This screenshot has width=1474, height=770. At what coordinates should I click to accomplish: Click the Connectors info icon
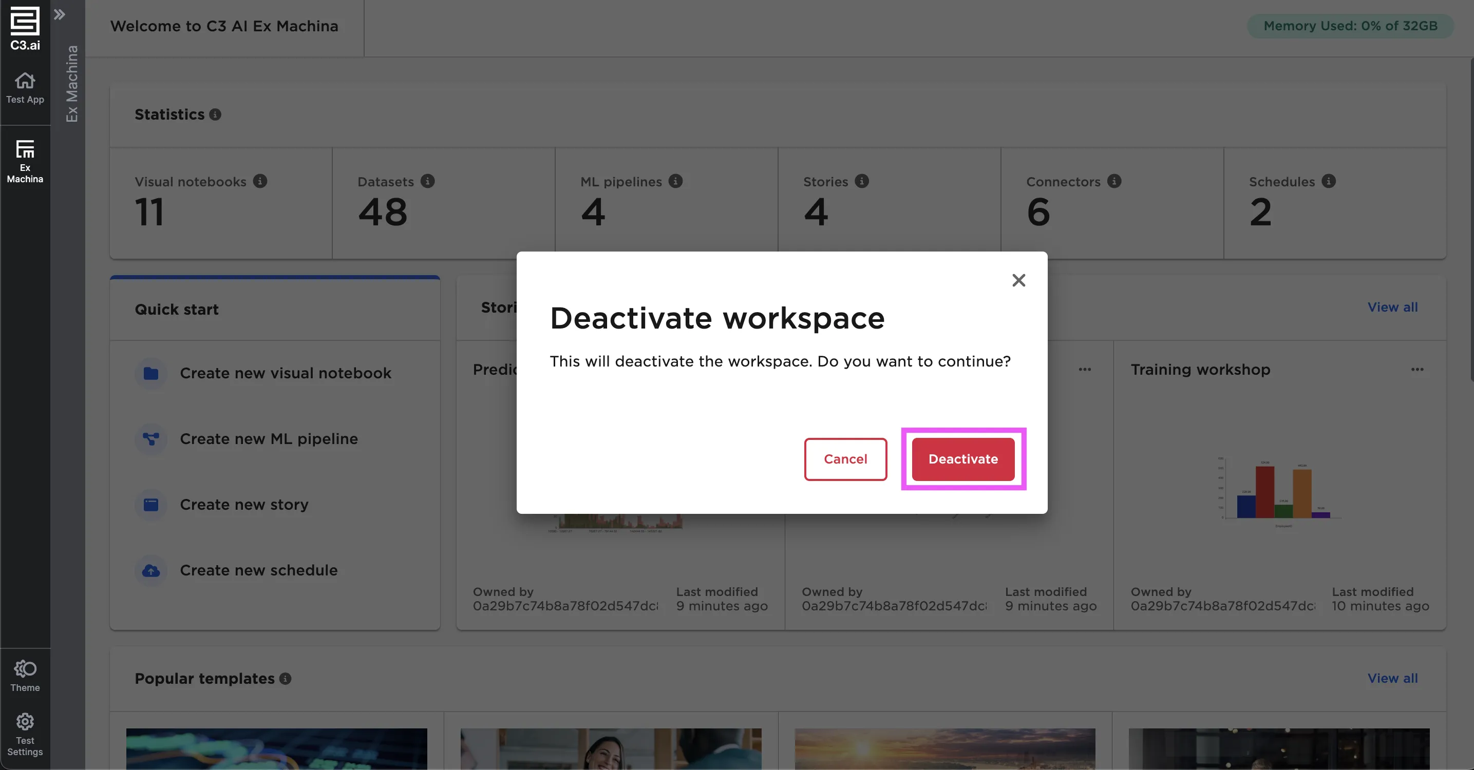pos(1114,181)
